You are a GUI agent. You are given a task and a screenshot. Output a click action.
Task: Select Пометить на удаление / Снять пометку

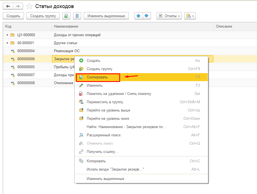click(141, 94)
